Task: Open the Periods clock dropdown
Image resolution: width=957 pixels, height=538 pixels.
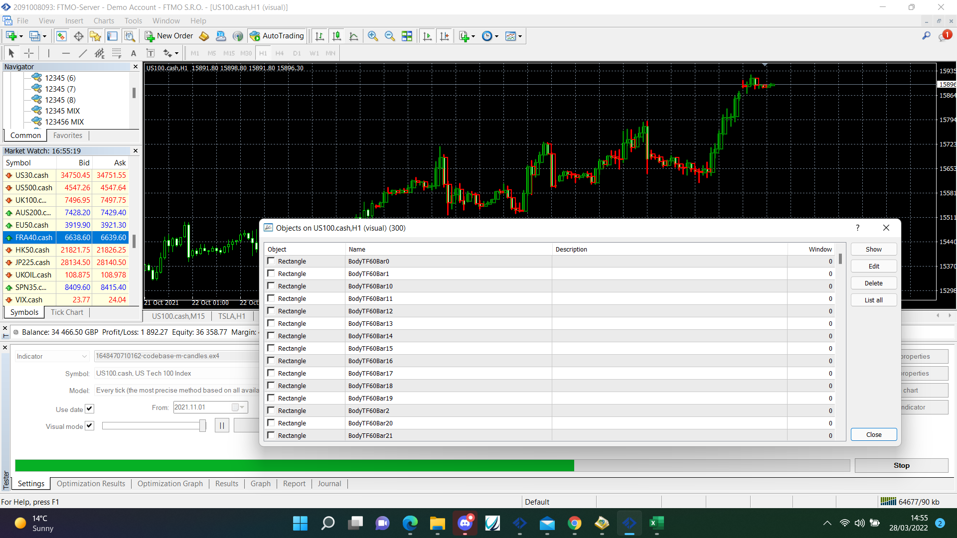Action: [490, 36]
